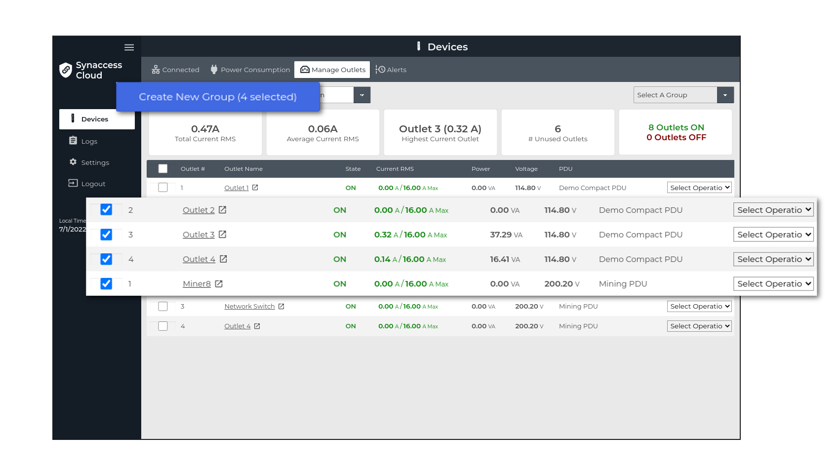Click the PDU column header
The width and height of the screenshot is (840, 473).
(566, 169)
